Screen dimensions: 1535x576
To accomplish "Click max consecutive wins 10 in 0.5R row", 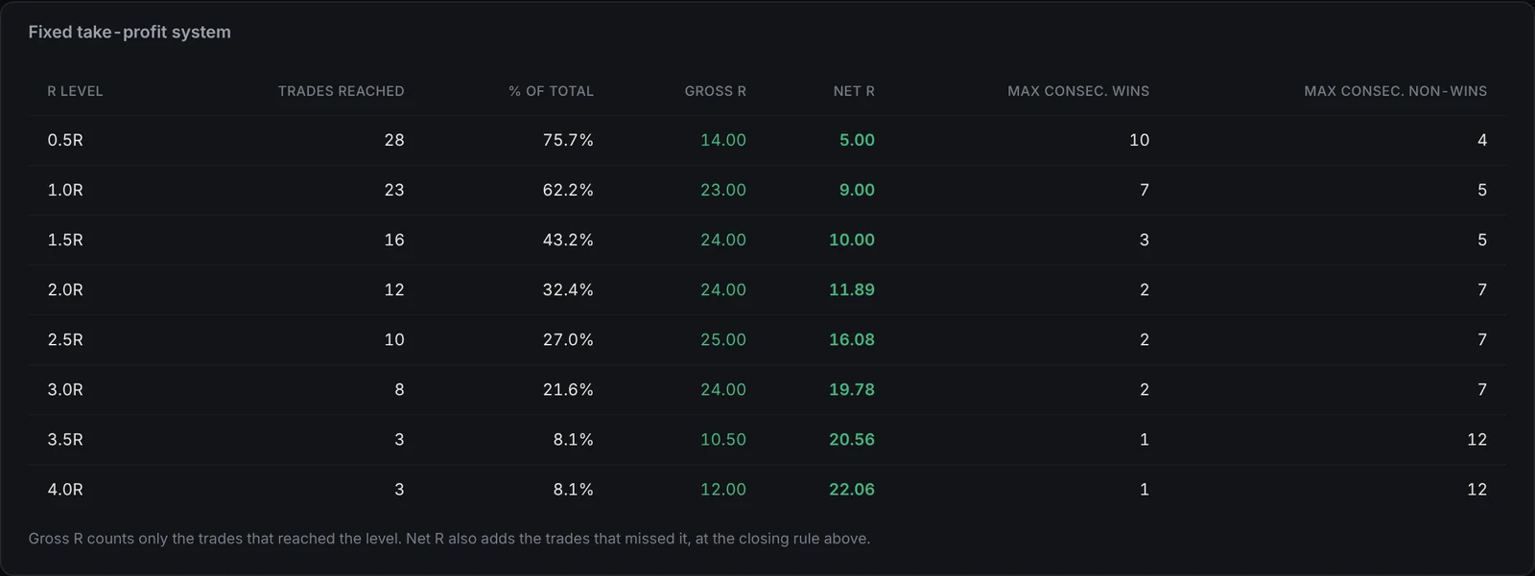I will [x=1139, y=140].
